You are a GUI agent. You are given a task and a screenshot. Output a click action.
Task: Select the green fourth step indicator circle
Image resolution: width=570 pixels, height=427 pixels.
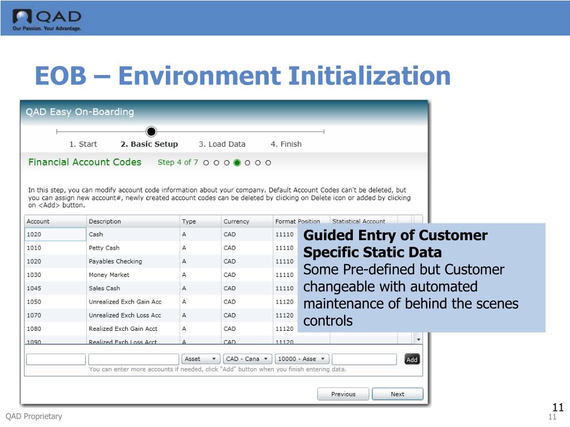coord(237,163)
